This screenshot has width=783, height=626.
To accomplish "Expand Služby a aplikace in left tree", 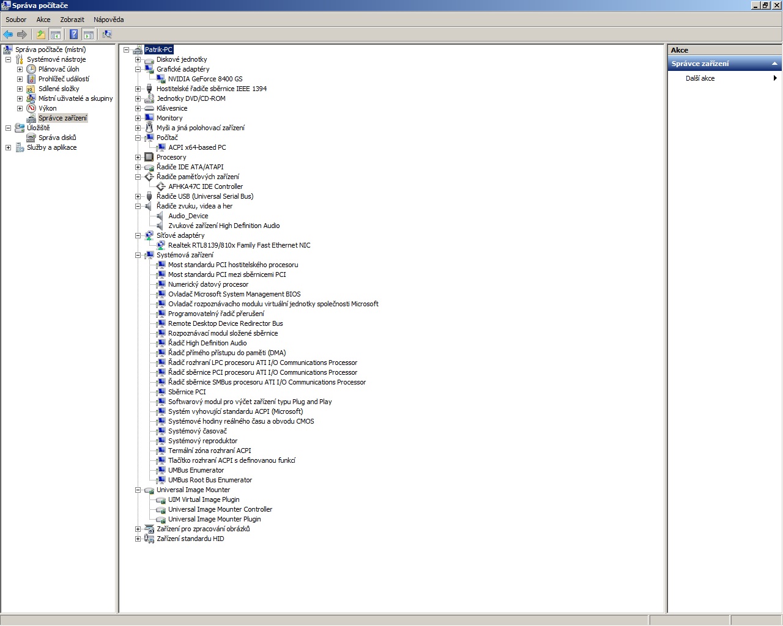I will pos(8,147).
